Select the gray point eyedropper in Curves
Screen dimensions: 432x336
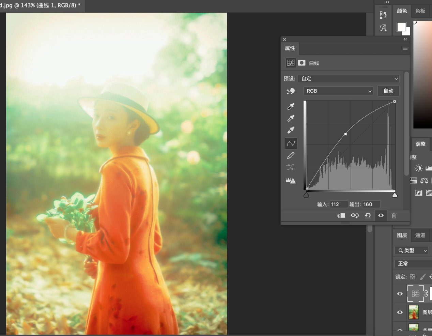[x=291, y=118]
